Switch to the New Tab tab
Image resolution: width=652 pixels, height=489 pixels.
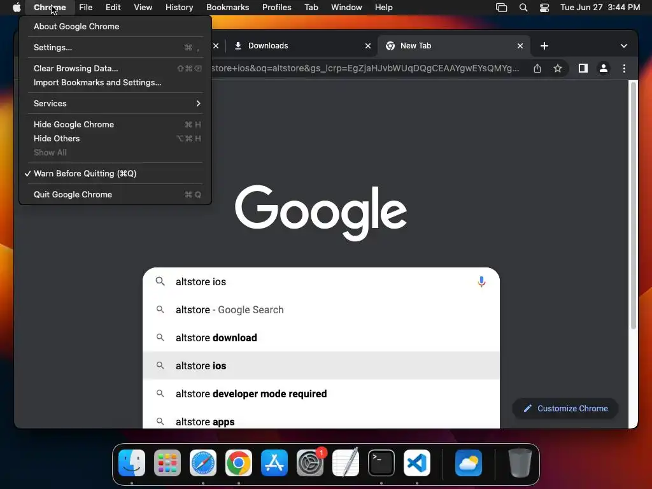[454, 46]
